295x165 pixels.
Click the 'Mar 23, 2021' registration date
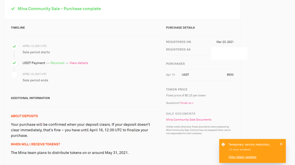(225, 42)
